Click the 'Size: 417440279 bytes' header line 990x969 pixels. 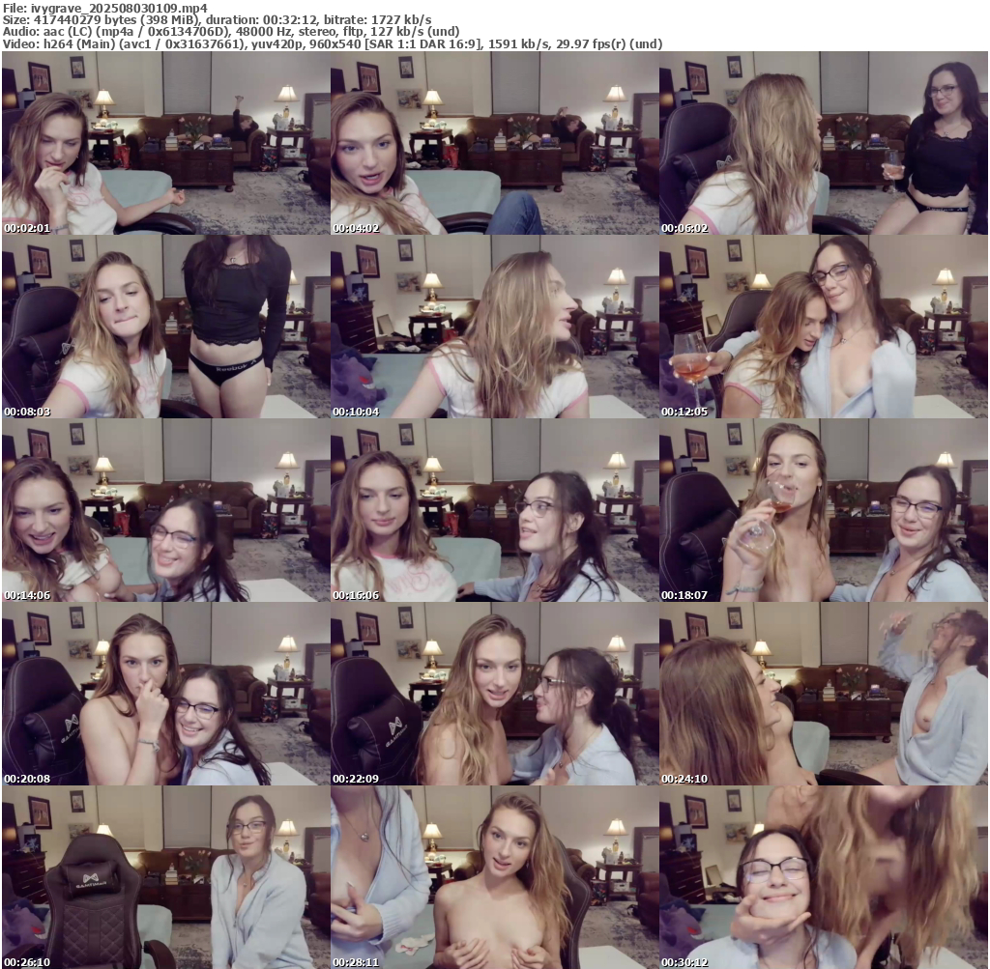click(x=218, y=19)
